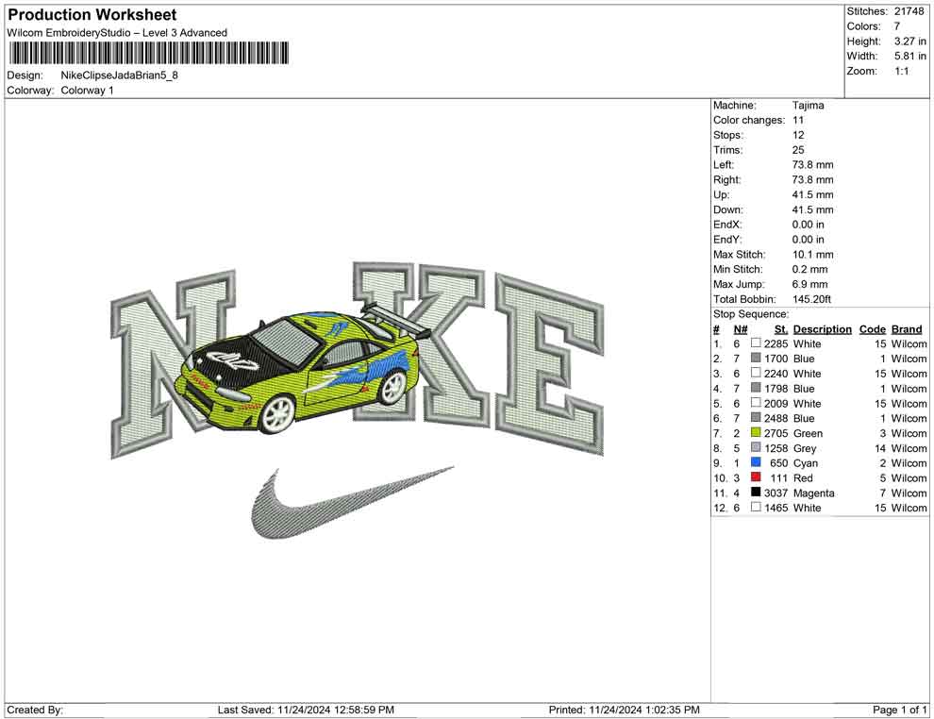The width and height of the screenshot is (934, 719).
Task: Click the 'Production Worksheet' title
Action: point(92,15)
